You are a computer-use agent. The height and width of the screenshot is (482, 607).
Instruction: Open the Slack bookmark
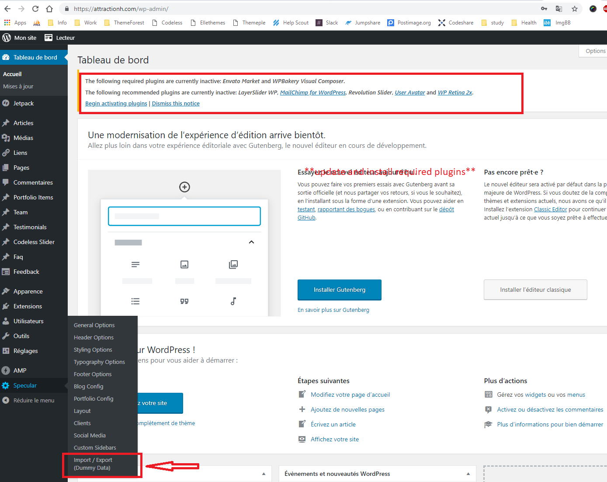coord(327,23)
